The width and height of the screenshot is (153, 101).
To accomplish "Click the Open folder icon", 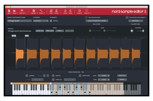I will click(14, 11).
